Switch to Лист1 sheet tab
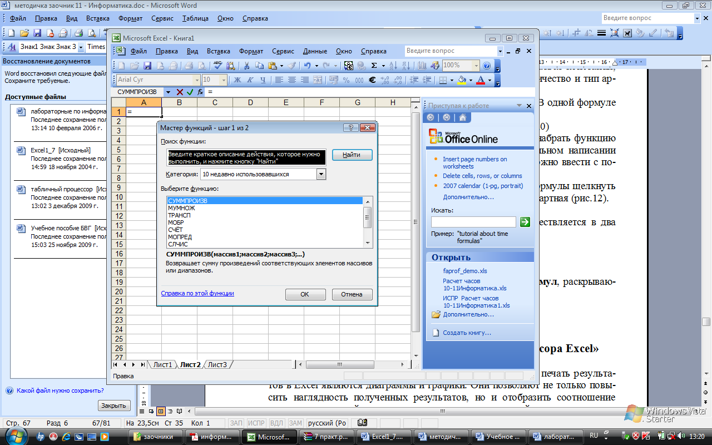712x445 pixels. (x=162, y=365)
